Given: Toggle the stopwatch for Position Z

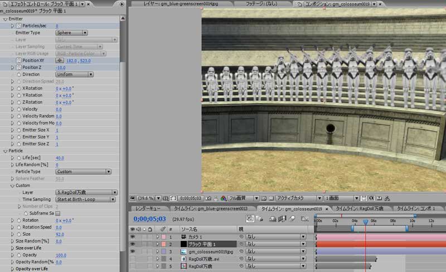Looking at the screenshot, I should click(x=18, y=67).
